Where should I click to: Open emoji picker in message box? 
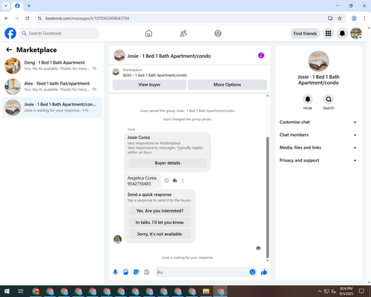(x=252, y=272)
